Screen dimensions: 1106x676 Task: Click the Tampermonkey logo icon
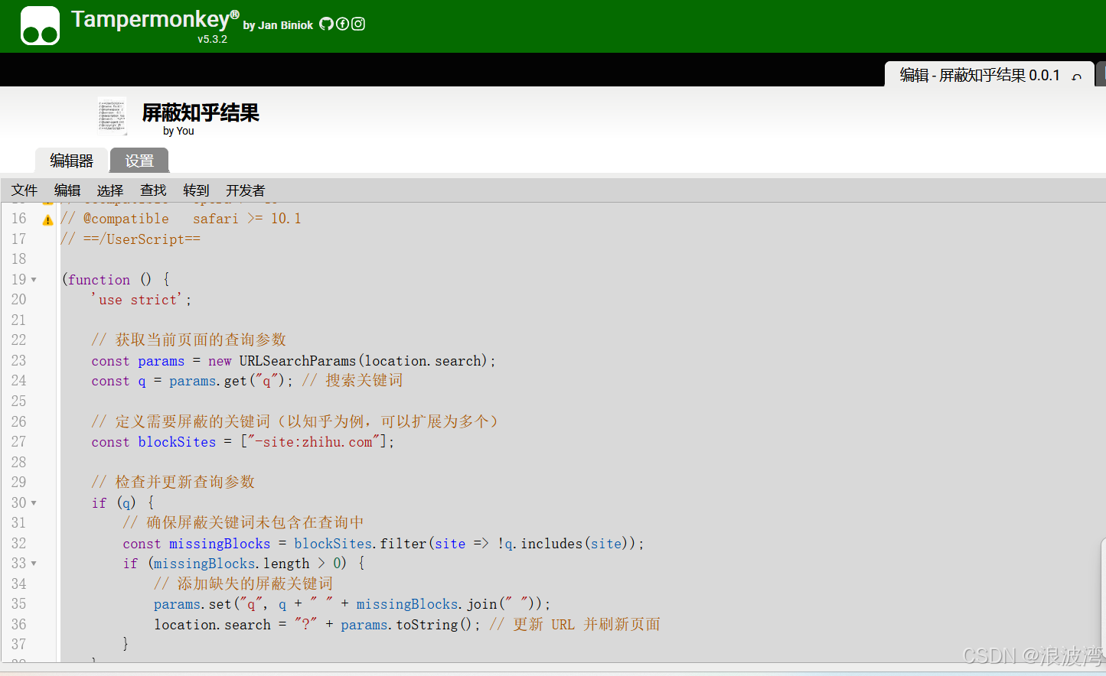(x=41, y=26)
